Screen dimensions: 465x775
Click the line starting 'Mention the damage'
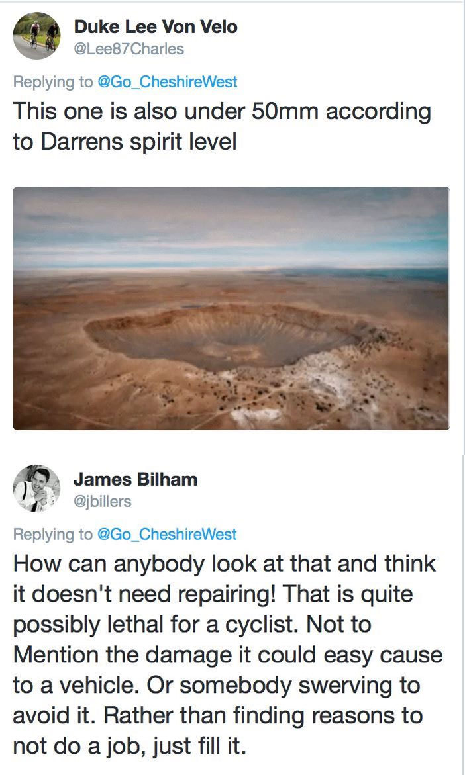click(x=228, y=655)
